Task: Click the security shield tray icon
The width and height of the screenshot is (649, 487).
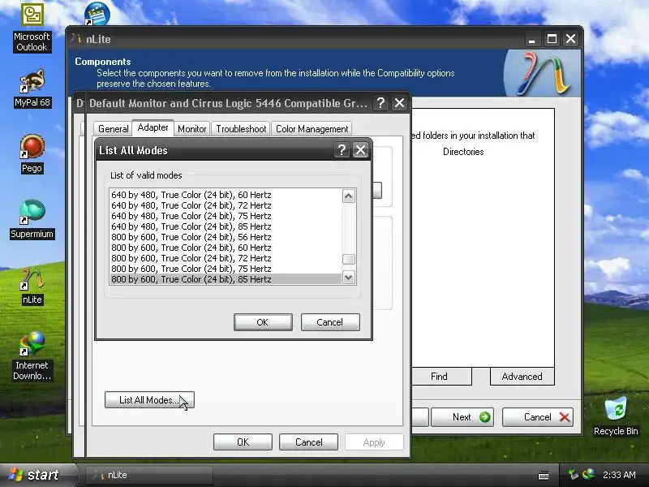Action: (589, 475)
